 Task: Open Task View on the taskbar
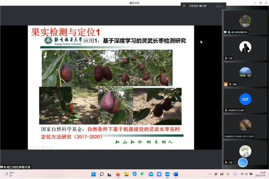(x=109, y=174)
